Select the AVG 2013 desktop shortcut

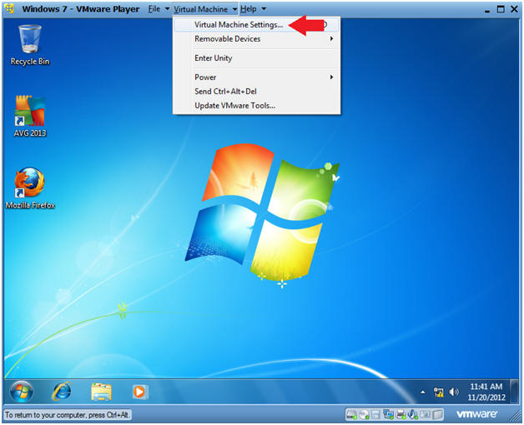[30, 116]
